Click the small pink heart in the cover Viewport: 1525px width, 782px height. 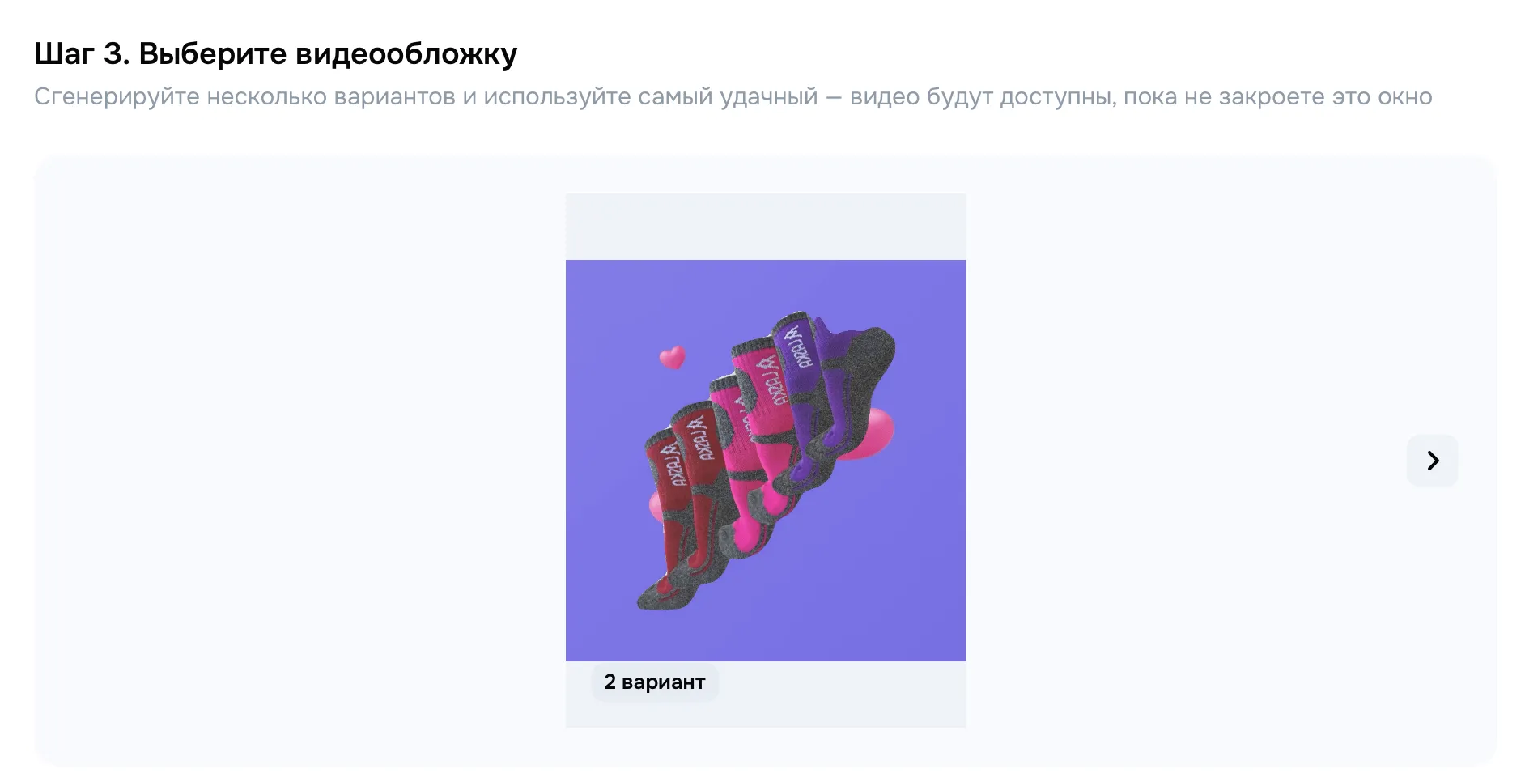pyautogui.click(x=672, y=357)
